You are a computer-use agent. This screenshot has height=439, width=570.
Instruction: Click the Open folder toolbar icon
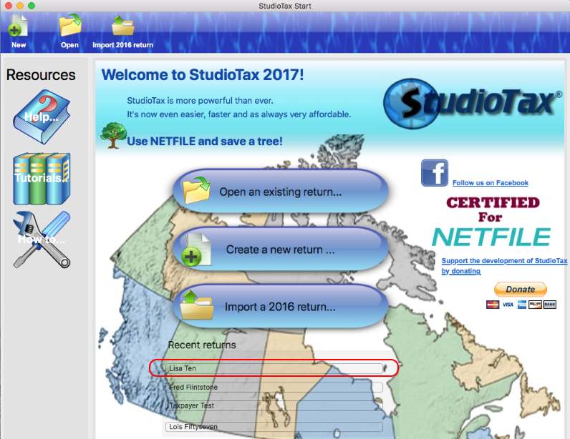[x=69, y=28]
